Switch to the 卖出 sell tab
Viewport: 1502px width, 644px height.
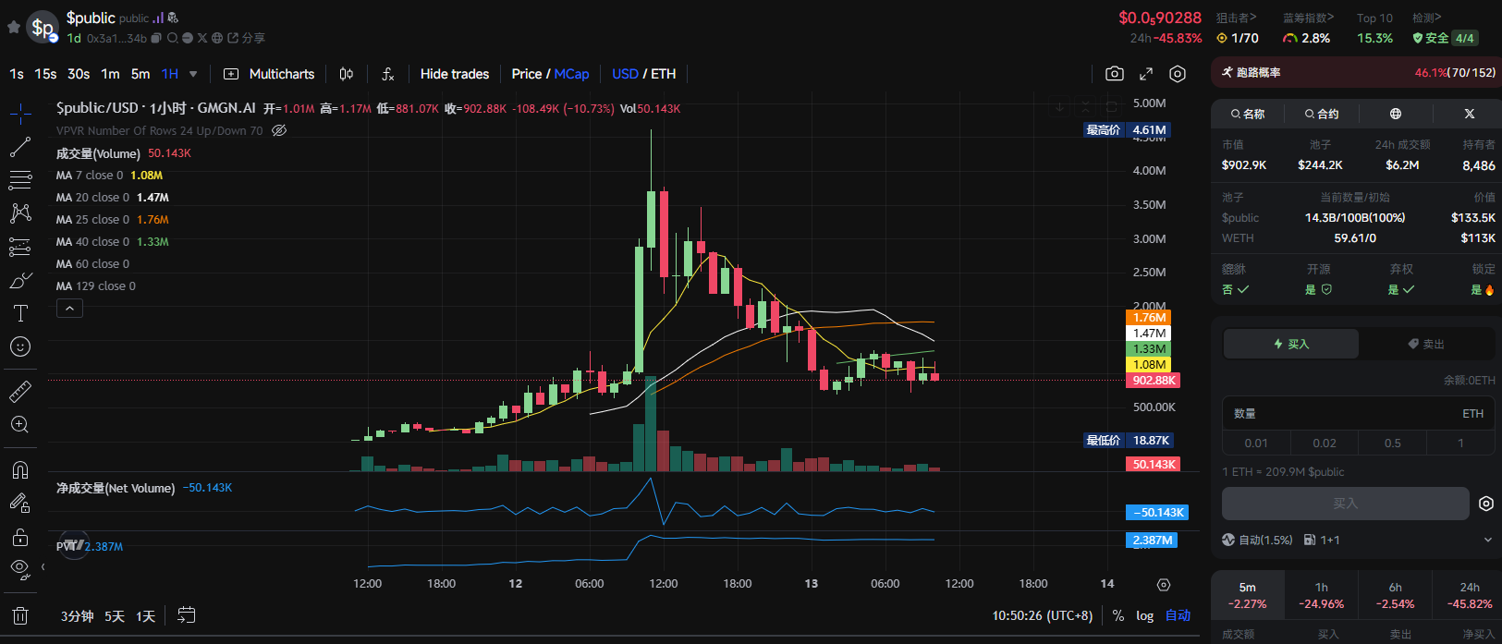click(x=1426, y=344)
